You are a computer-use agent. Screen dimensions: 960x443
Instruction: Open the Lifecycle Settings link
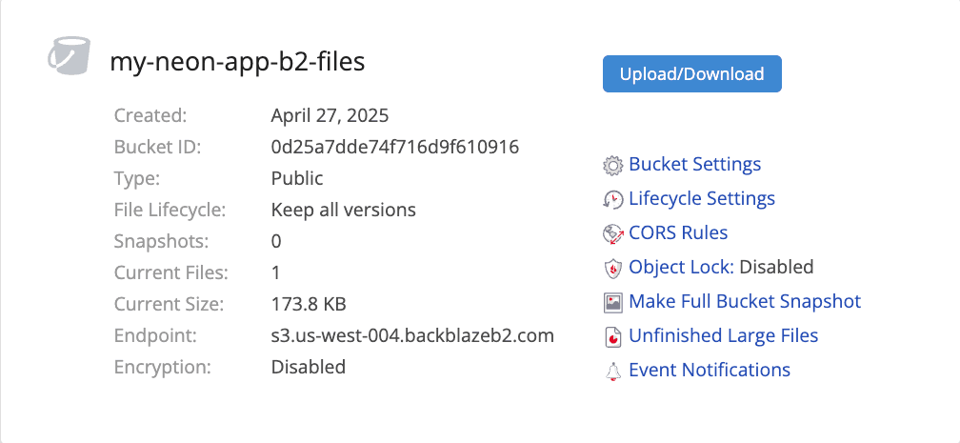[x=702, y=199]
